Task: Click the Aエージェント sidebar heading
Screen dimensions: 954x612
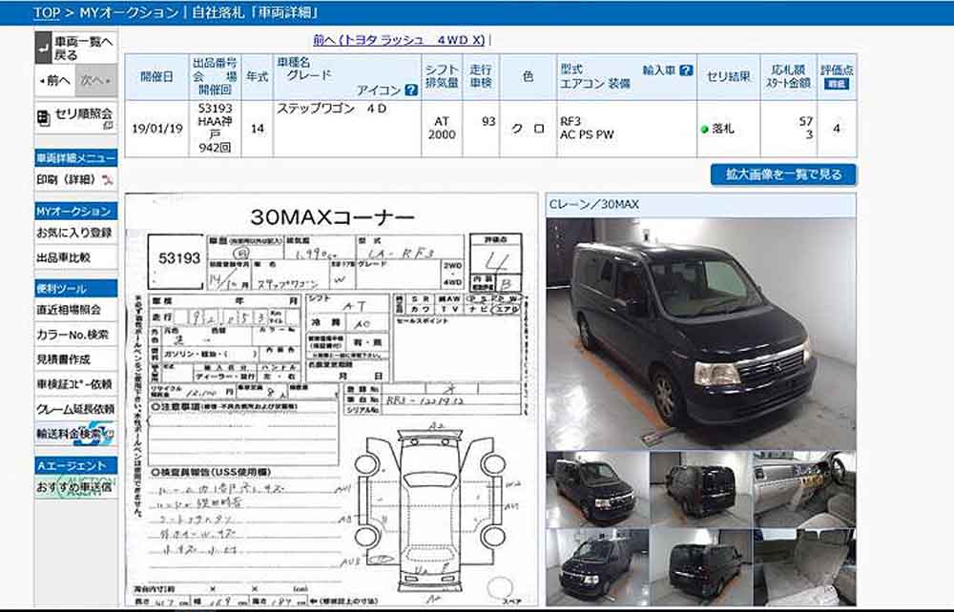Action: pyautogui.click(x=76, y=465)
